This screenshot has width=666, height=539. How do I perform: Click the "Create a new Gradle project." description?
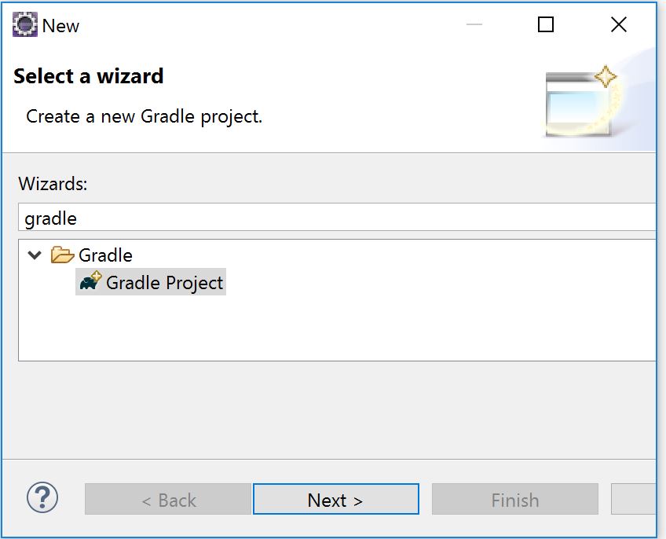tap(144, 116)
